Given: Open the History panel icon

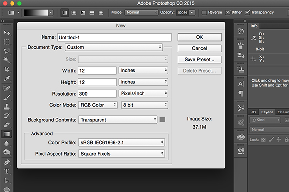Looking at the screenshot, I should click(x=241, y=31).
